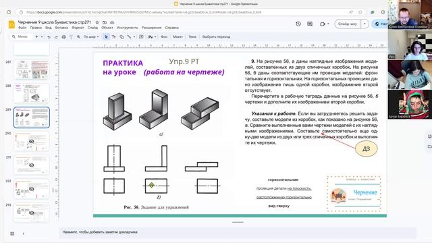The image size is (432, 243).
Task: Click the video call camera icon
Action: 322,24
